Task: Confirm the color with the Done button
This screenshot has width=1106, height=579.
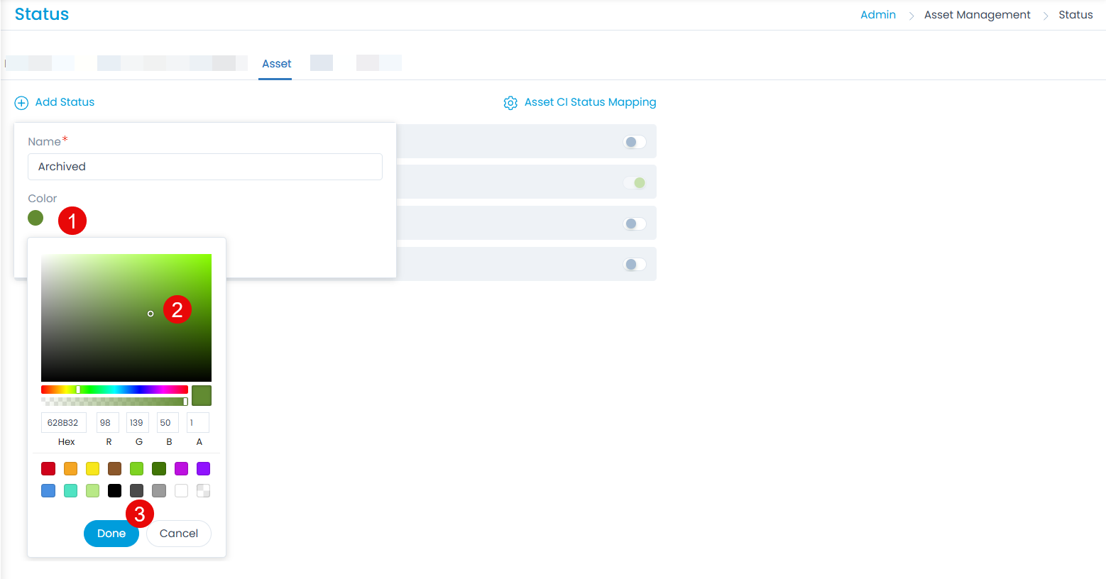Action: [111, 533]
